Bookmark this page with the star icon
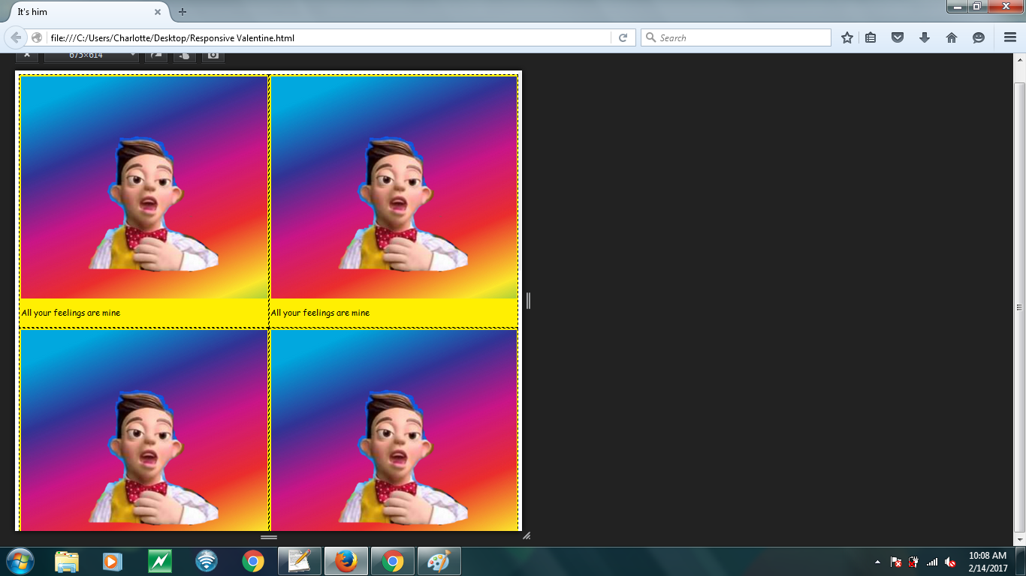The height and width of the screenshot is (576, 1026). coord(847,37)
